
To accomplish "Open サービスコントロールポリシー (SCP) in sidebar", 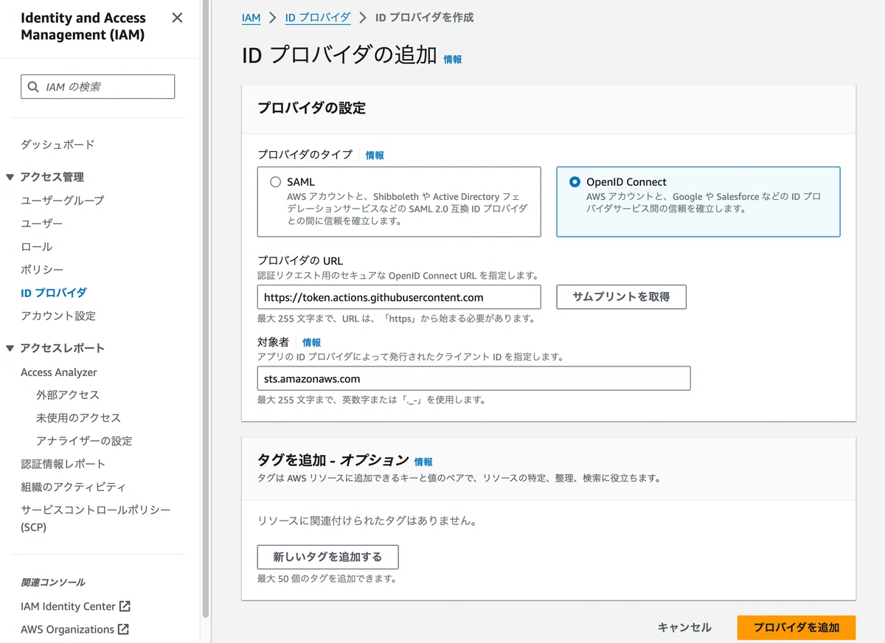I will pos(96,518).
